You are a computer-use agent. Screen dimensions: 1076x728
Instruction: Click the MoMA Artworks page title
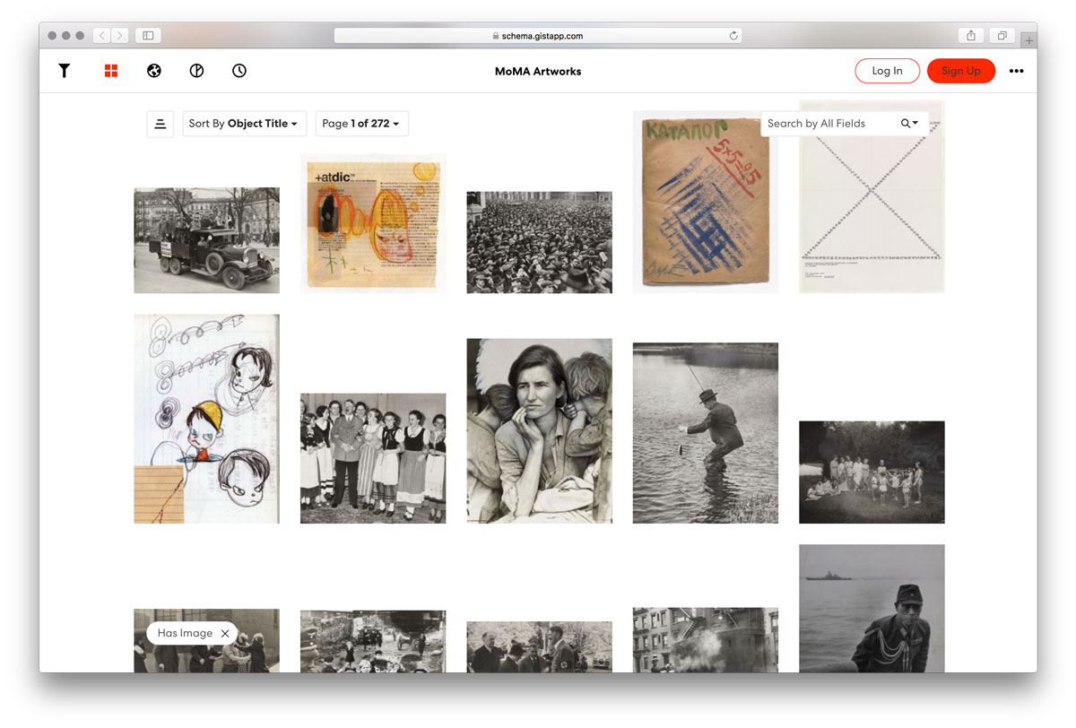(538, 71)
